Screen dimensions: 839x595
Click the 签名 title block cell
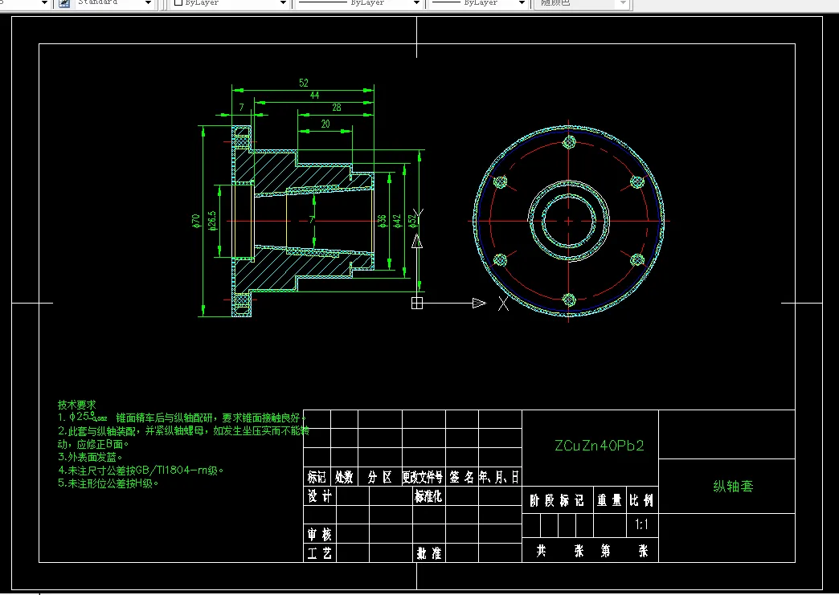pyautogui.click(x=462, y=477)
